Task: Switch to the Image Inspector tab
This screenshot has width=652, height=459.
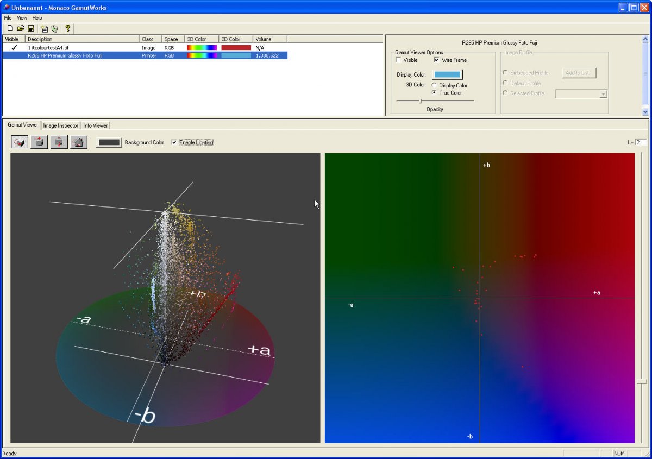Action: pos(61,125)
